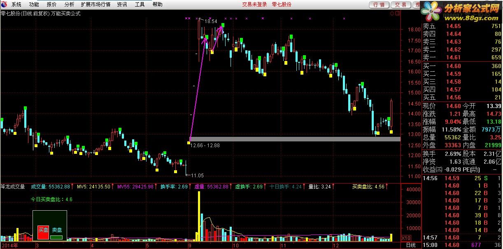The width and height of the screenshot is (503, 249).
Task: Click the green 卖盘 legend bar
Action: coord(57,237)
